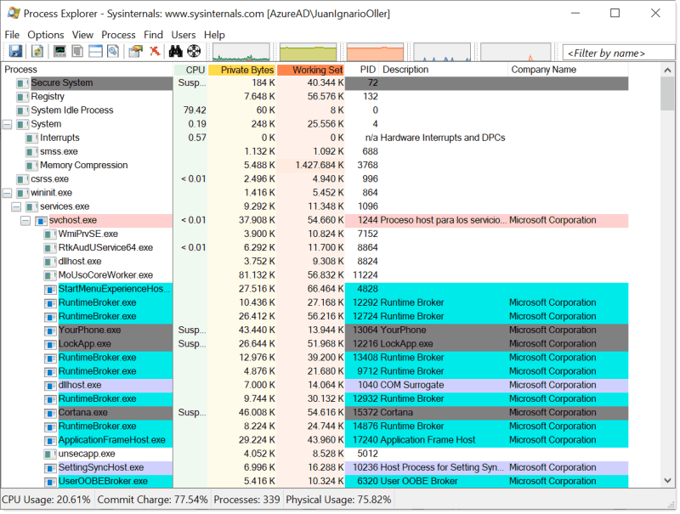
Task: Click the icon beside MoUsoCoreWorker.exe
Action: [x=50, y=275]
